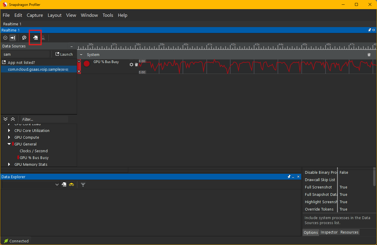Select the Realtime 1 document tab

[12, 24]
